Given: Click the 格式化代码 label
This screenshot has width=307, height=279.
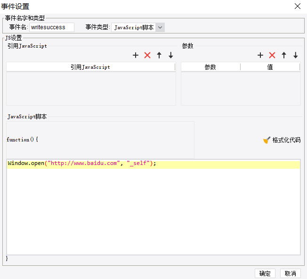Looking at the screenshot, I should (286, 140).
